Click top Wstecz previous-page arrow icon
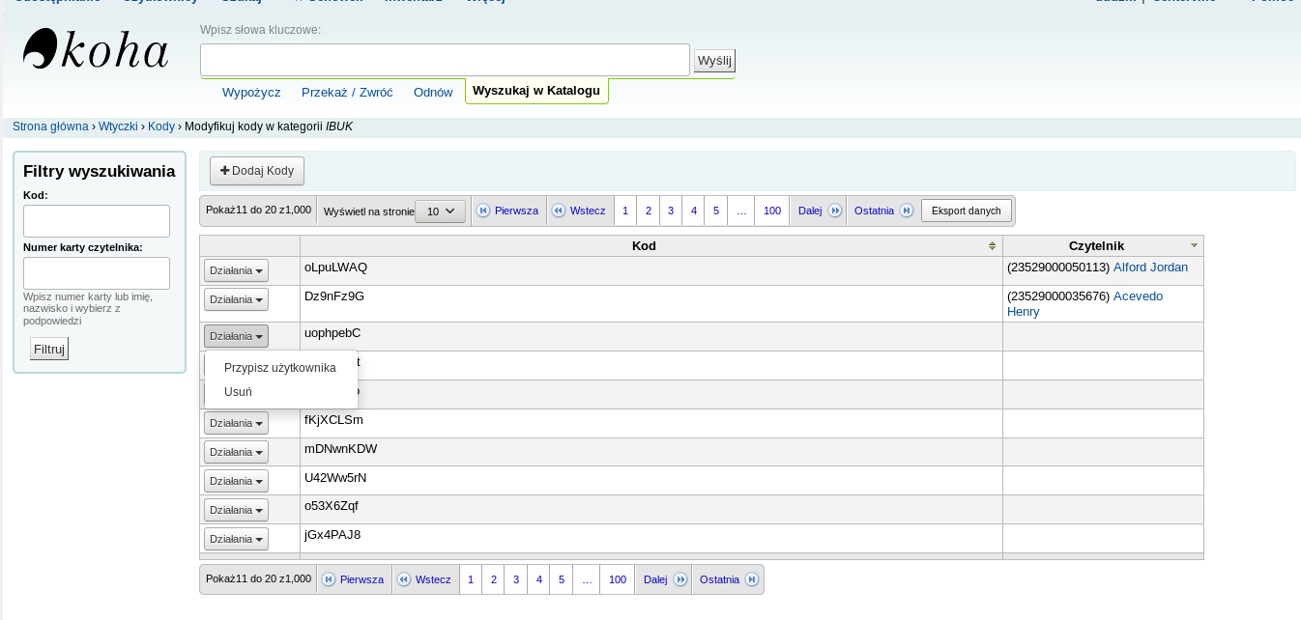The width and height of the screenshot is (1301, 620). click(x=558, y=211)
